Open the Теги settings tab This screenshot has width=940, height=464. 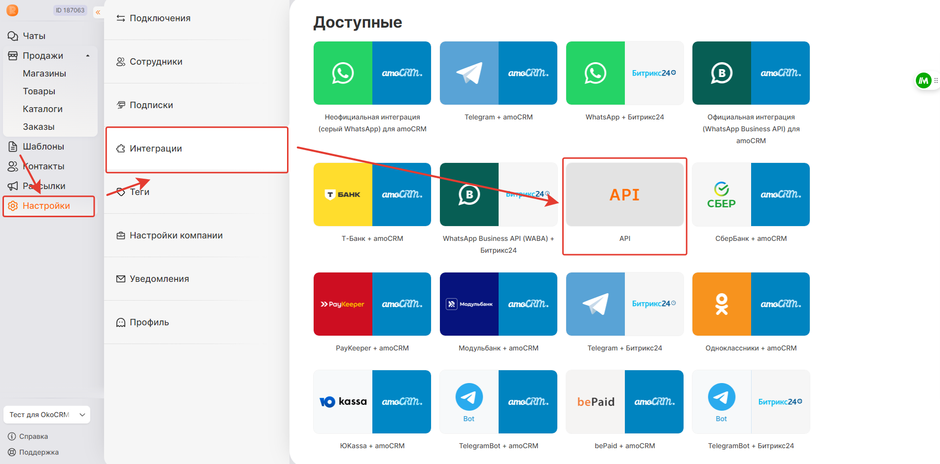pos(196,192)
